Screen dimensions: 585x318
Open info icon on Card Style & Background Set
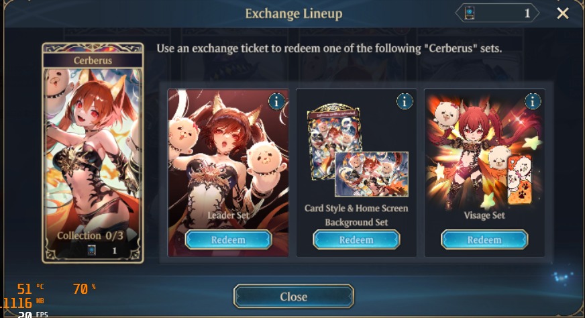coord(405,101)
